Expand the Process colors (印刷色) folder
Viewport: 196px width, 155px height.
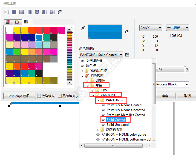(x=88, y=81)
